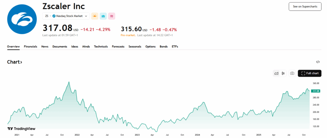The width and height of the screenshot is (327, 138).
Task: Click the orange sun badge icon
Action: pos(95,16)
